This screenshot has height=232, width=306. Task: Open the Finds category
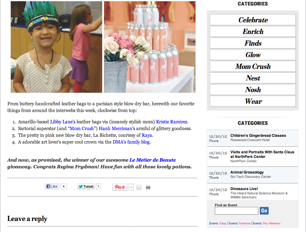[253, 43]
